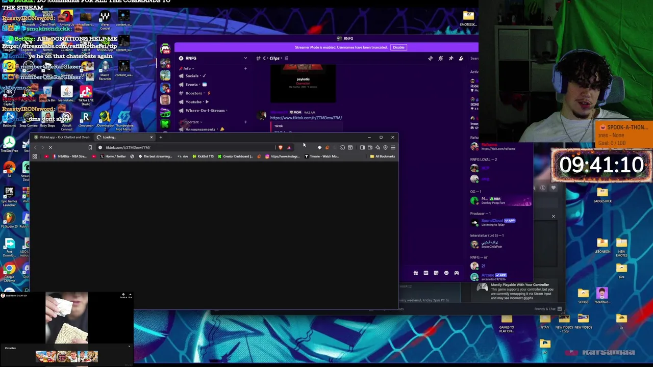Toggle the member list icon in Discord
The height and width of the screenshot is (367, 653).
pos(461,59)
